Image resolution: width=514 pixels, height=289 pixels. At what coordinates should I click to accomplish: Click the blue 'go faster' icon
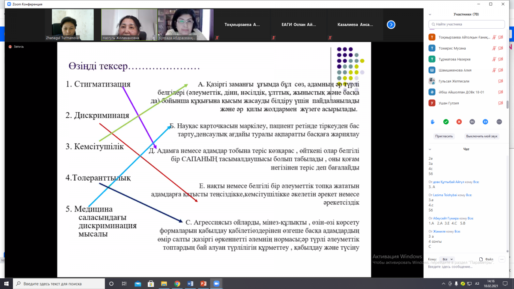[x=485, y=122]
